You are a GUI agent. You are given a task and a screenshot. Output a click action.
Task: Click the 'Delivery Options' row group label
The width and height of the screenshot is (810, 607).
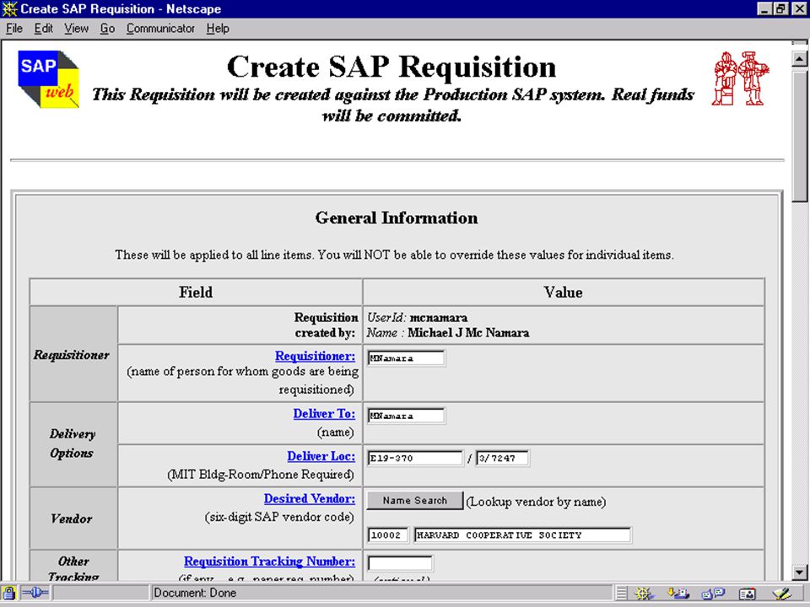click(x=73, y=444)
